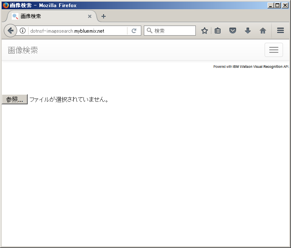The height and width of the screenshot is (248, 291).
Task: Reload the page with the refresh icon
Action: click(x=134, y=31)
